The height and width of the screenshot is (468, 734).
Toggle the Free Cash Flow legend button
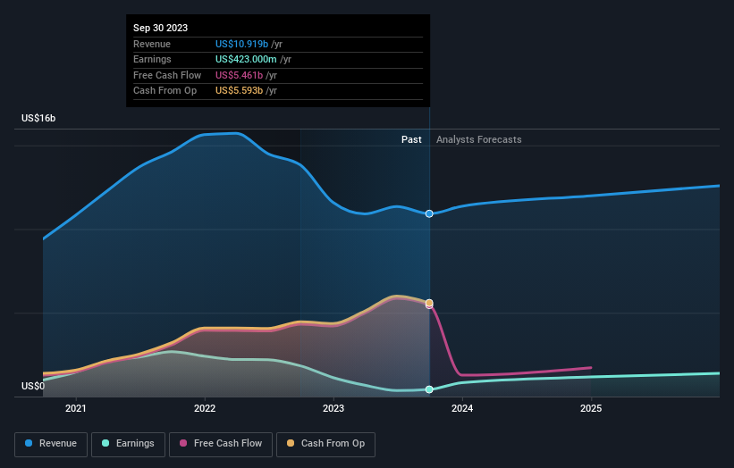point(221,444)
